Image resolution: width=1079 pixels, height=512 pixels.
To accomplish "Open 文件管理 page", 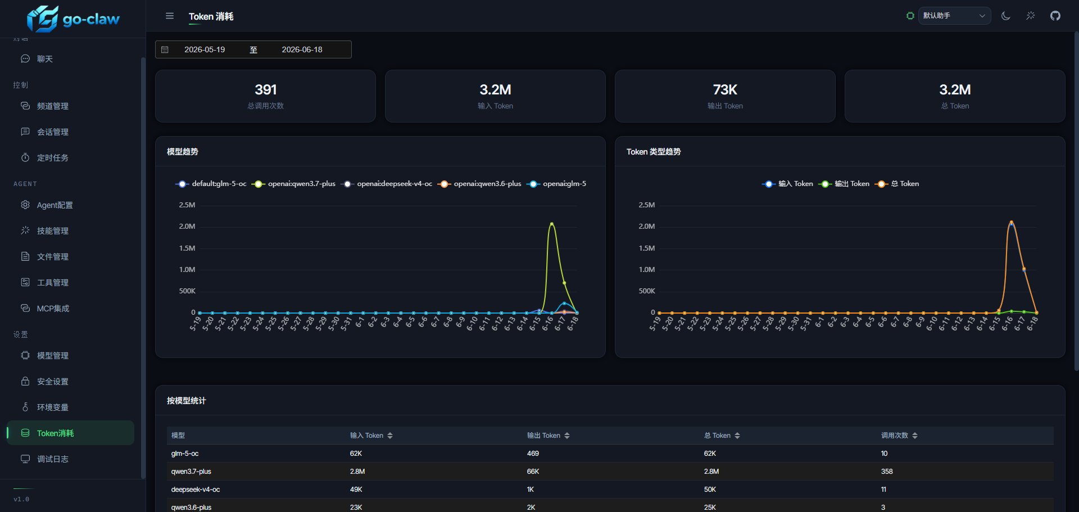I will 70,257.
